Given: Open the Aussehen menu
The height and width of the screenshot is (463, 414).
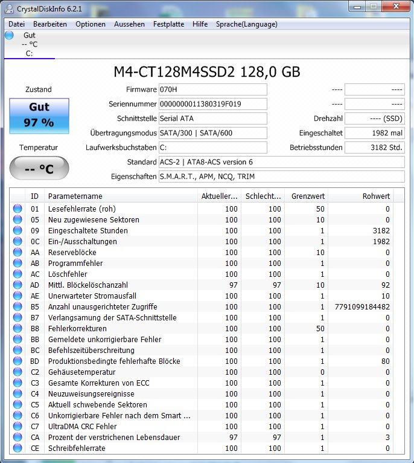Looking at the screenshot, I should (x=129, y=24).
